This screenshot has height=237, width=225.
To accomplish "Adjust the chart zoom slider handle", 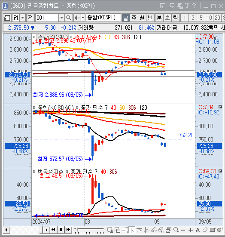I will [77, 229].
